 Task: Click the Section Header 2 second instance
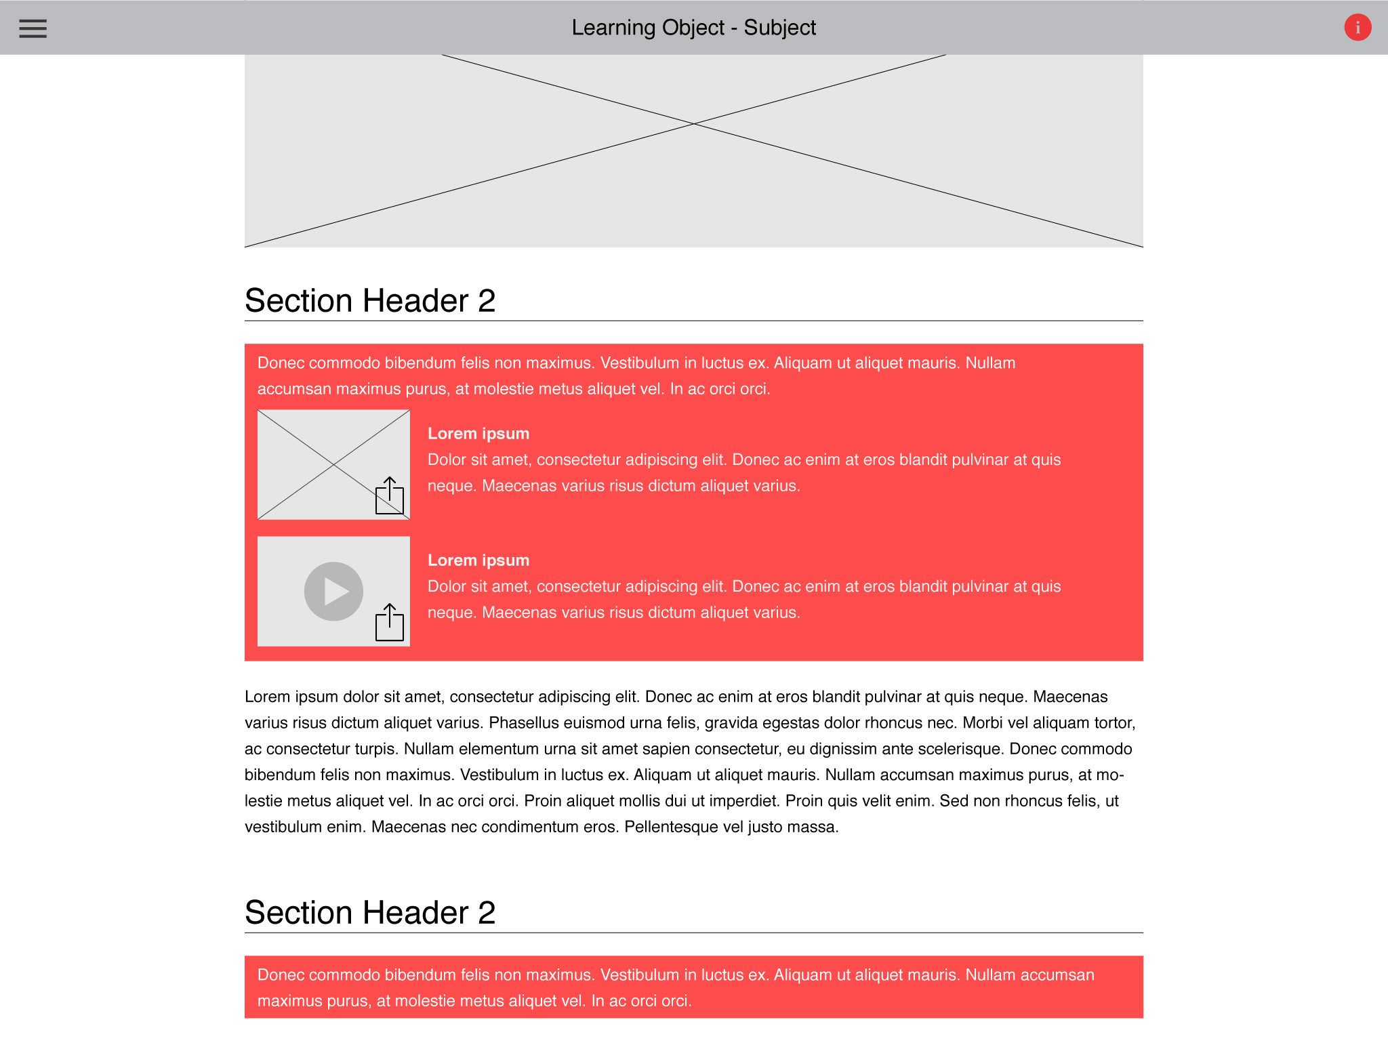pos(368,910)
